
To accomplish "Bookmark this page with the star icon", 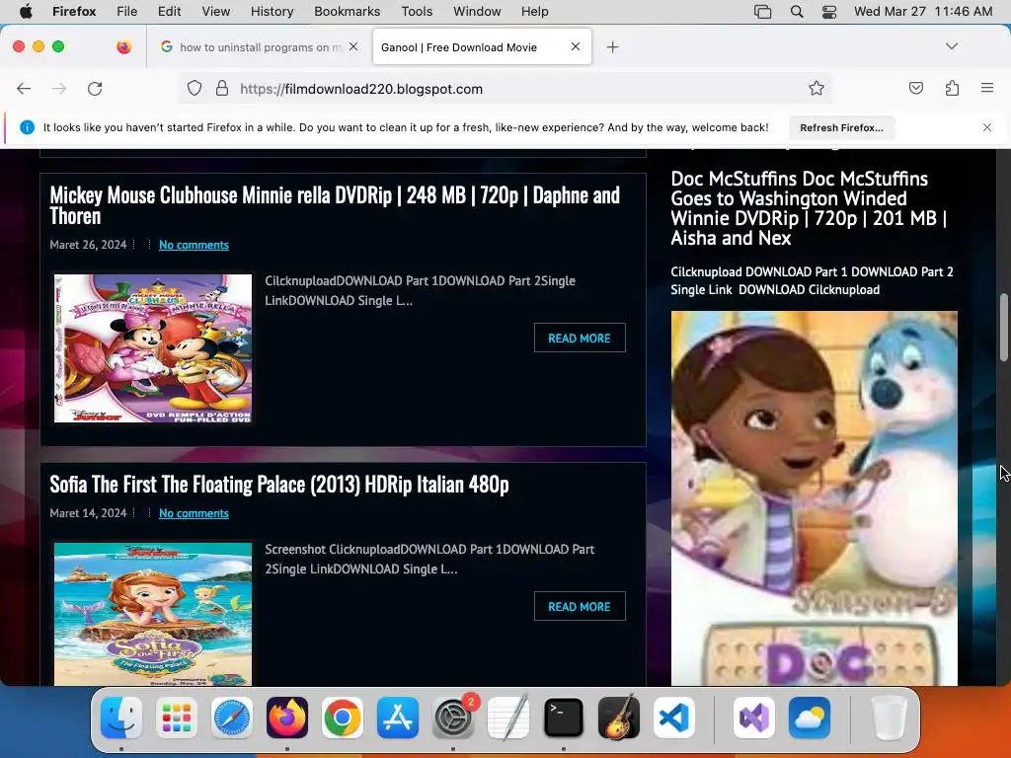I will click(x=817, y=89).
